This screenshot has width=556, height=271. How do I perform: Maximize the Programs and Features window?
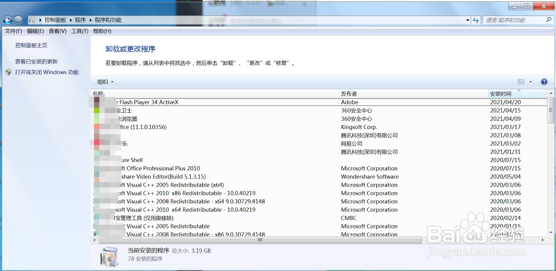coord(527,6)
